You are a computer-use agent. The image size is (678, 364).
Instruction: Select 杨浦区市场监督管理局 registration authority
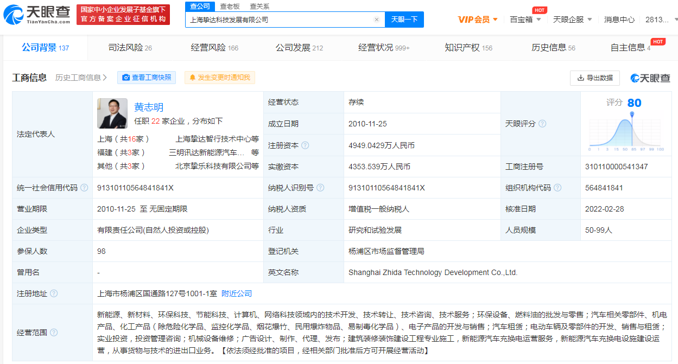(386, 251)
